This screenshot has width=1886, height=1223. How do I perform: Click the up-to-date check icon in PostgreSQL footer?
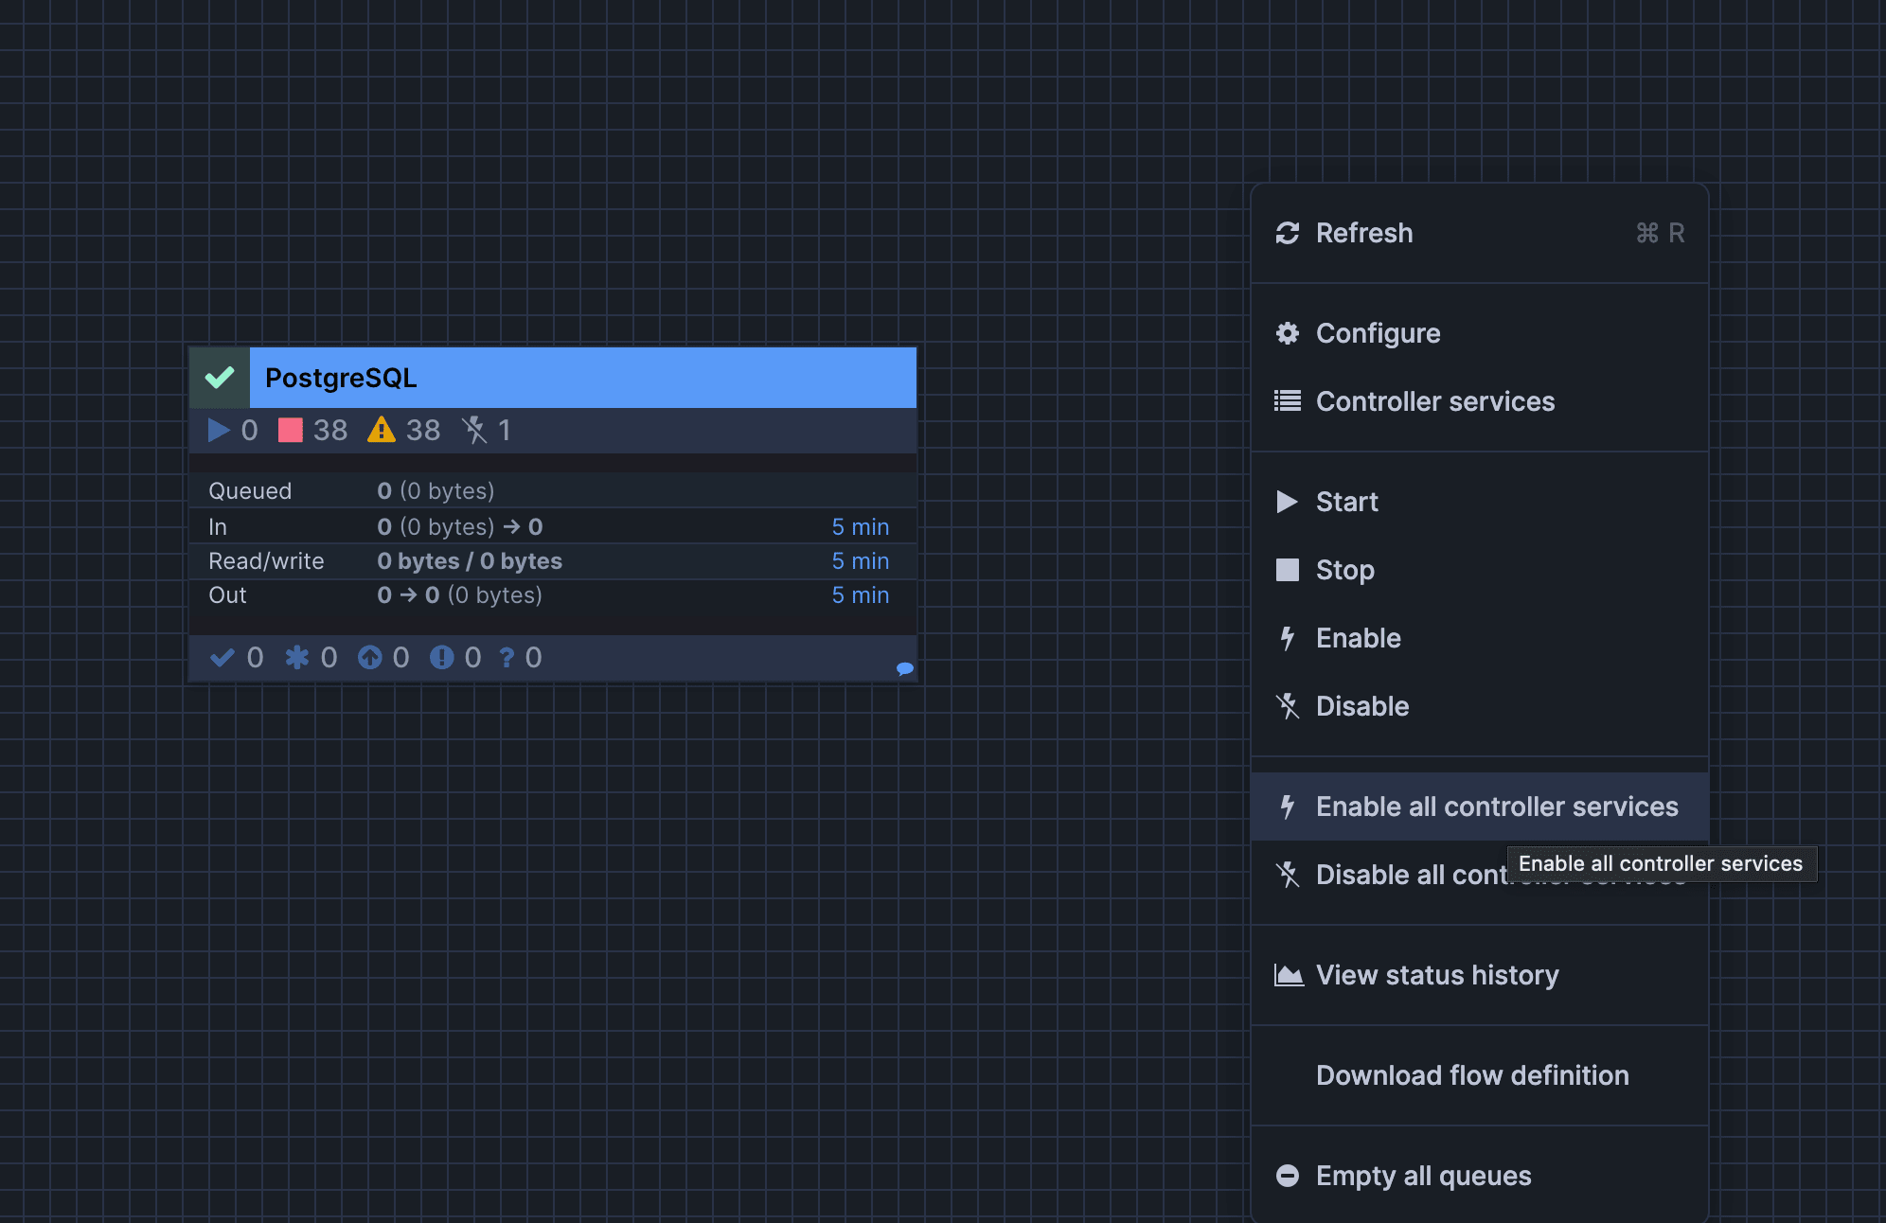pyautogui.click(x=222, y=658)
